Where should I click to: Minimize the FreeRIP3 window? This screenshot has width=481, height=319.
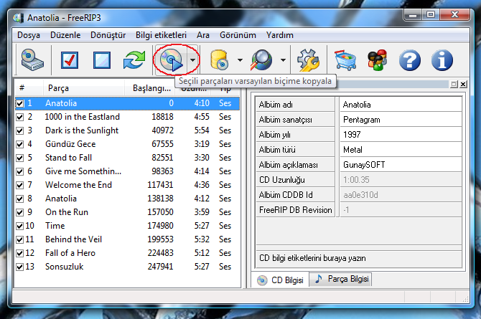413,14
